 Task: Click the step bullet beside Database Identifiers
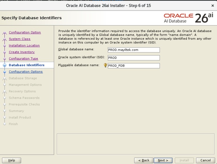[x=4, y=65]
